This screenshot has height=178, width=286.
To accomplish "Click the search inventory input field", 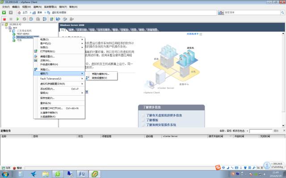I will tap(252, 12).
